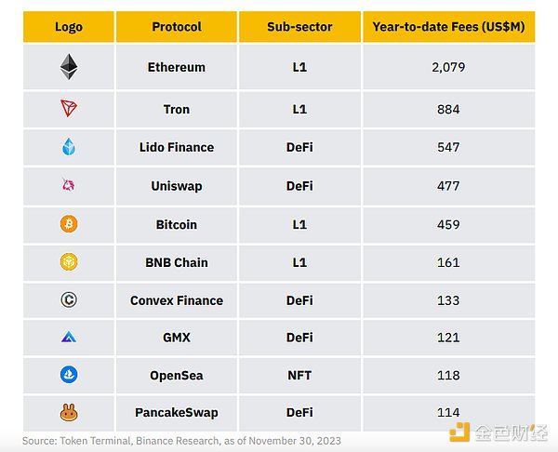Click the Year-to-date Fees column header

(x=448, y=27)
